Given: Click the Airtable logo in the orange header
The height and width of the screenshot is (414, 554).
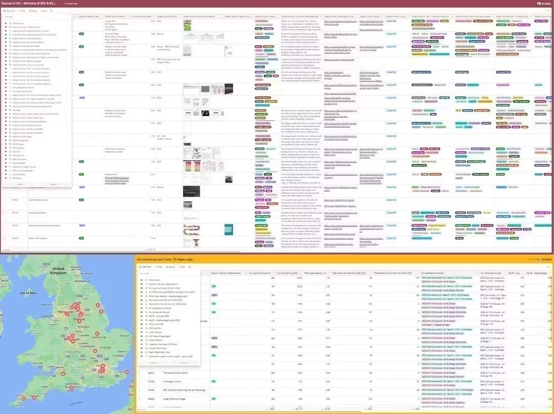Looking at the screenshot, I should point(545,259).
